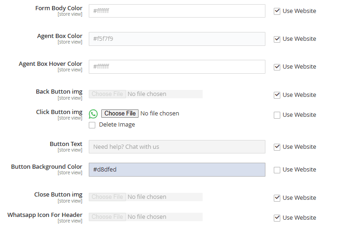
Task: Click the Agent Box Hover Color field
Action: [177, 67]
